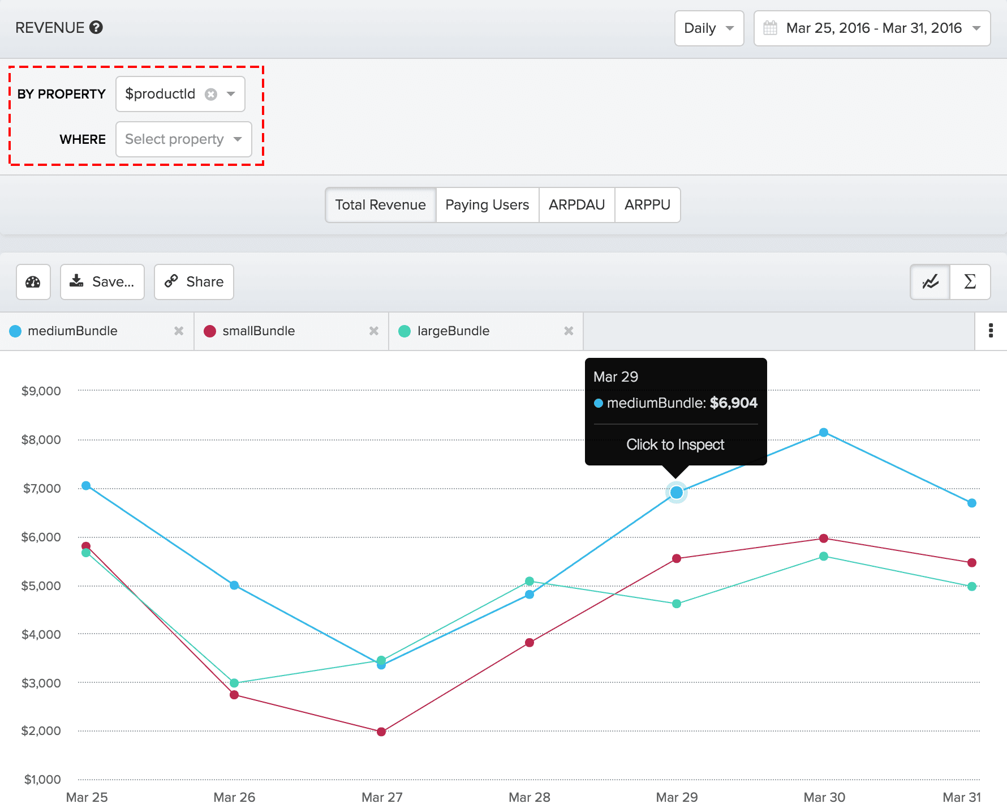Screen dimensions: 1007x812
Task: Click the Revenue help question mark icon
Action: (x=96, y=28)
